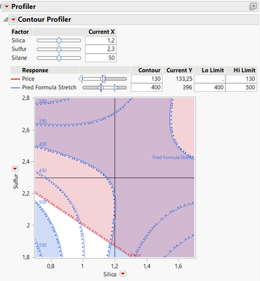Click the Sulfur factor slider handle
Image resolution: width=260 pixels, height=281 pixels.
tap(59, 49)
